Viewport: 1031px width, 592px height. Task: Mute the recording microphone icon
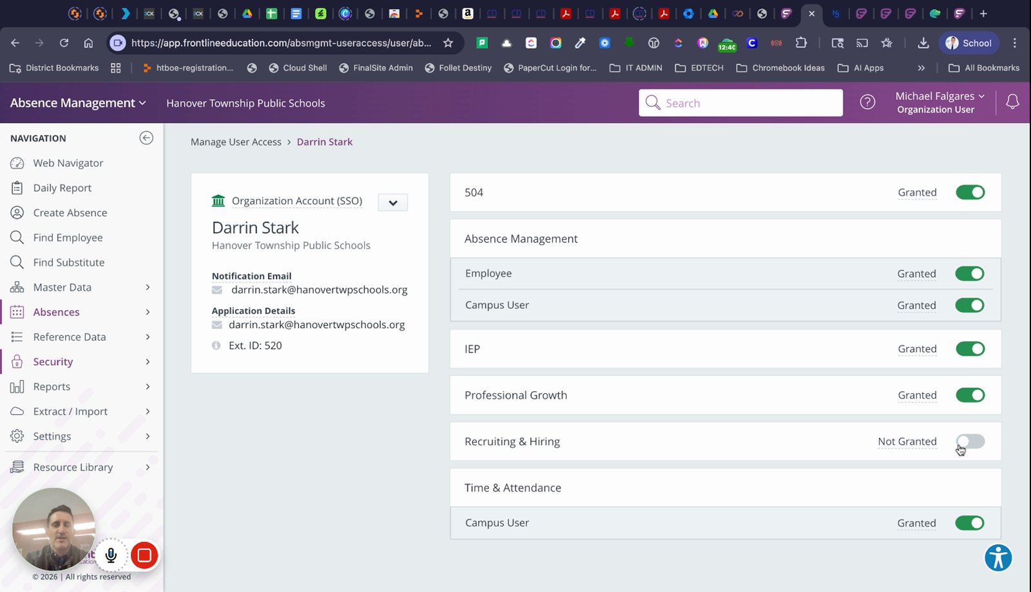tap(111, 555)
